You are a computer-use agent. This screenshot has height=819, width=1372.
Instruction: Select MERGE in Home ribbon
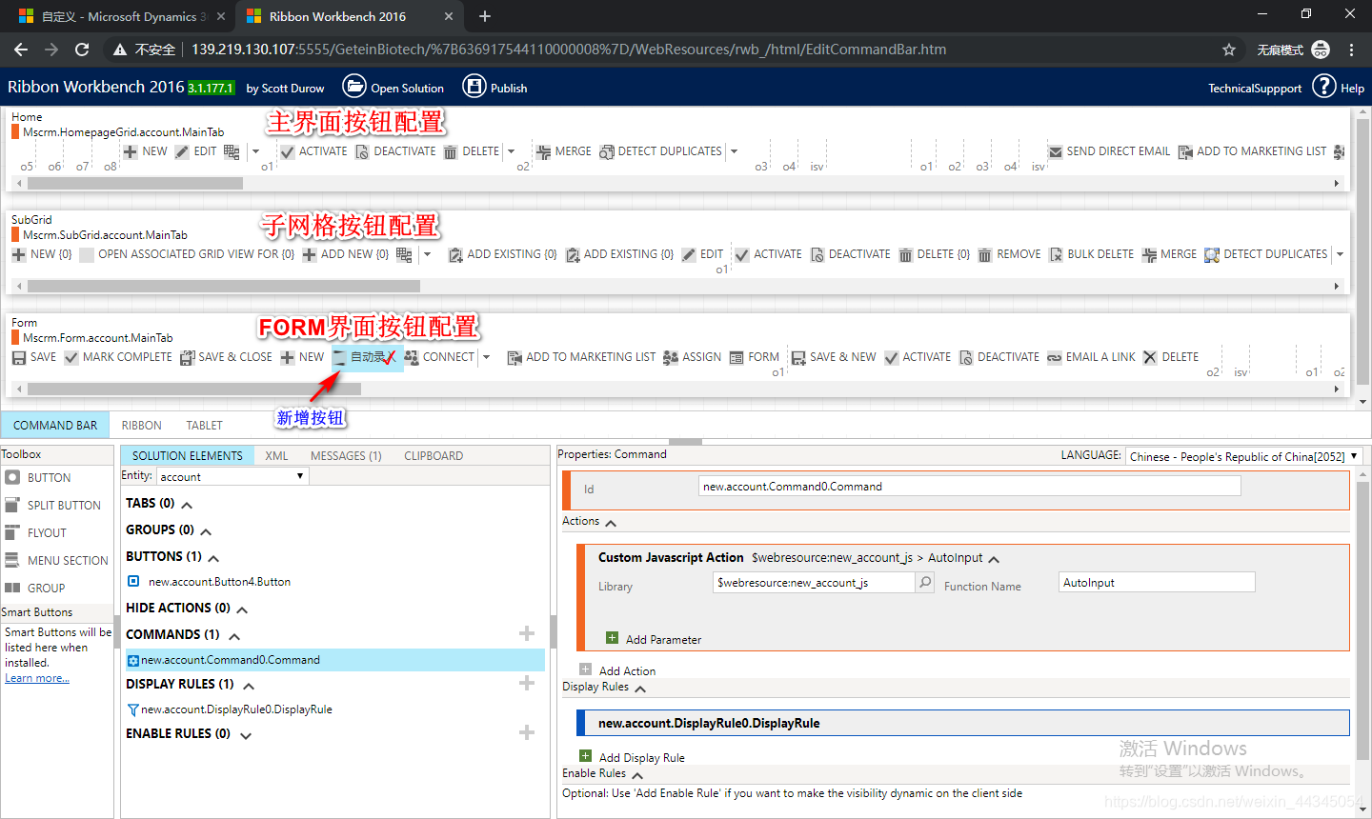563,151
